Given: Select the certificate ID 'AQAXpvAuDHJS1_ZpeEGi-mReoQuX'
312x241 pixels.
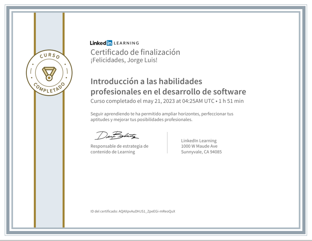Looking at the screenshot, I should tap(147, 211).
